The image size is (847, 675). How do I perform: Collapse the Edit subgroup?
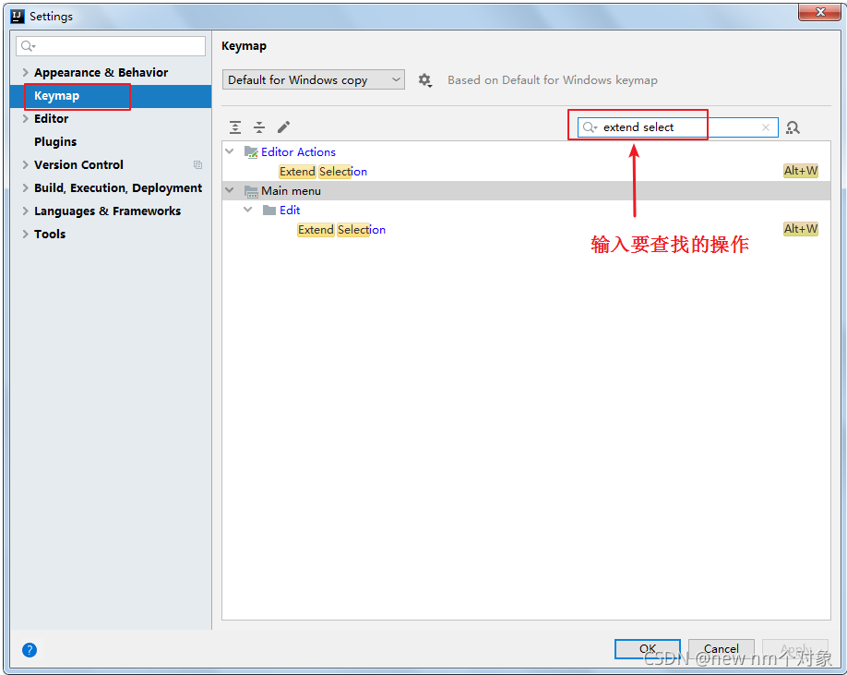pyautogui.click(x=248, y=211)
